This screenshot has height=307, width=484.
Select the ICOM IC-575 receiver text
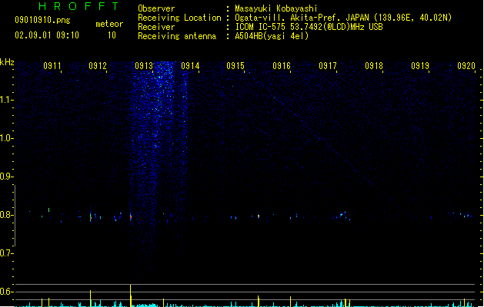click(309, 27)
